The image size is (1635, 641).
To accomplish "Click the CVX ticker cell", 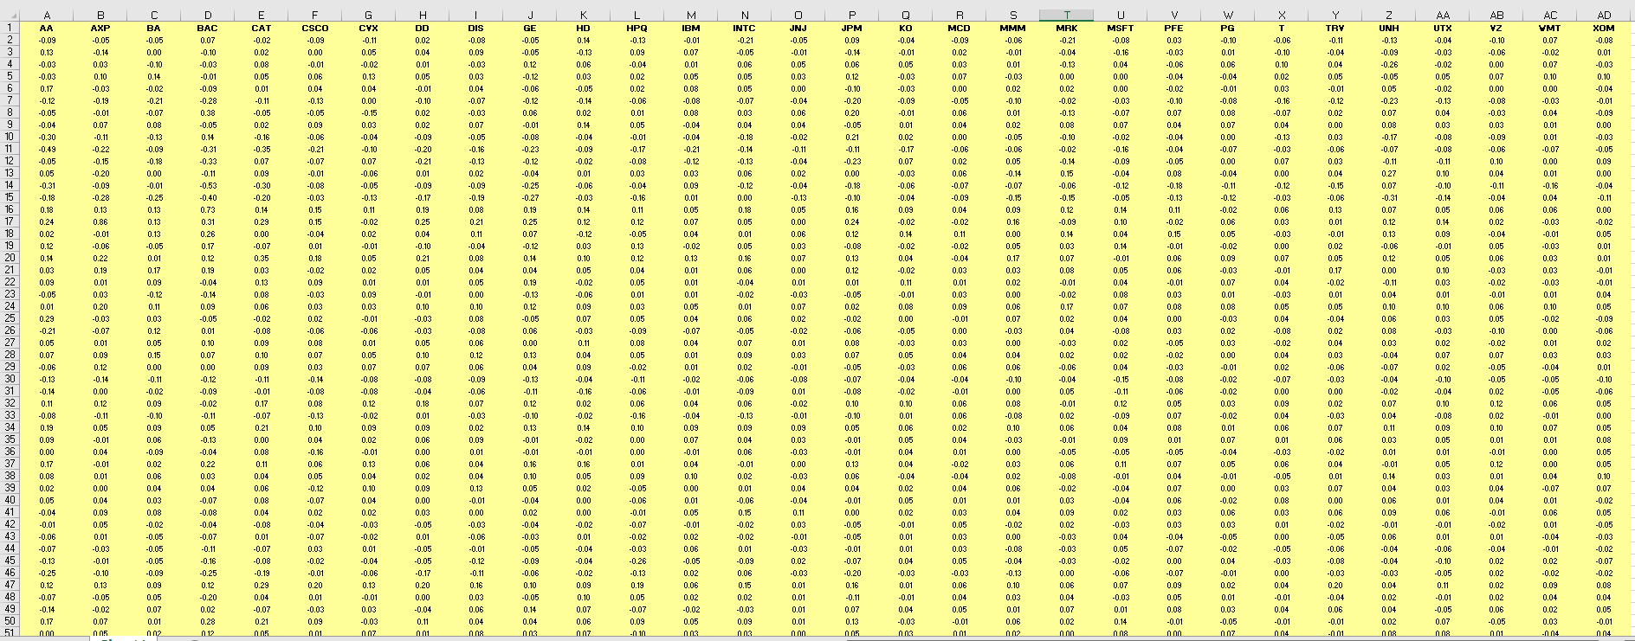I will [x=369, y=28].
